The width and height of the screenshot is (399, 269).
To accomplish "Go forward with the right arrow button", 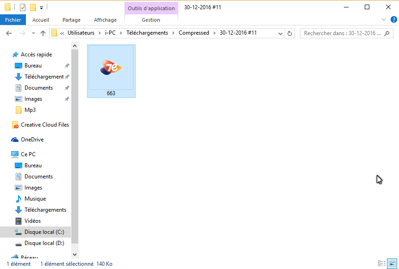I will pos(22,33).
